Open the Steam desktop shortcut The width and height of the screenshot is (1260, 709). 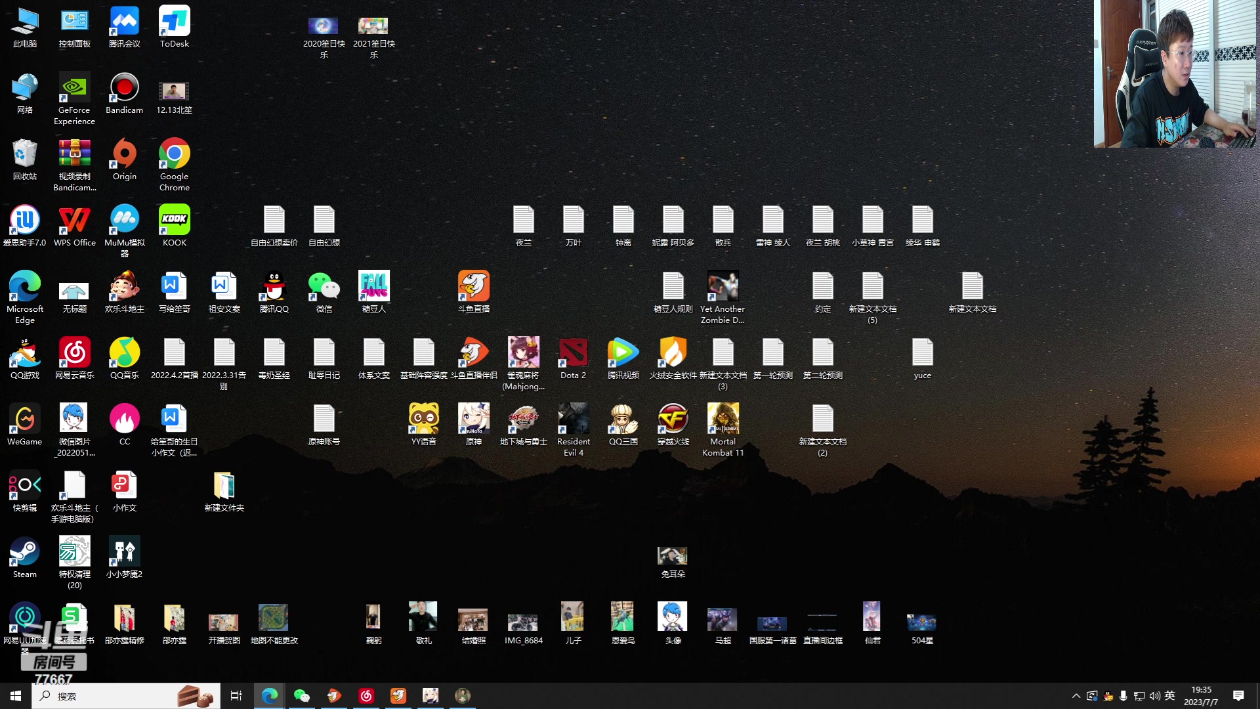coord(25,558)
